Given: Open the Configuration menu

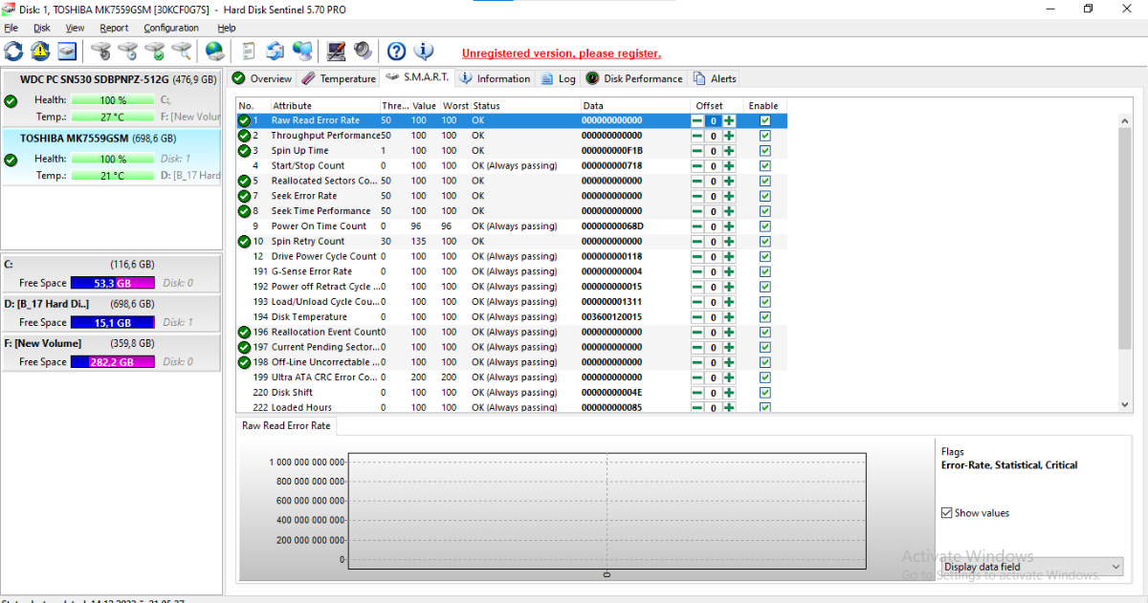Looking at the screenshot, I should (x=171, y=28).
